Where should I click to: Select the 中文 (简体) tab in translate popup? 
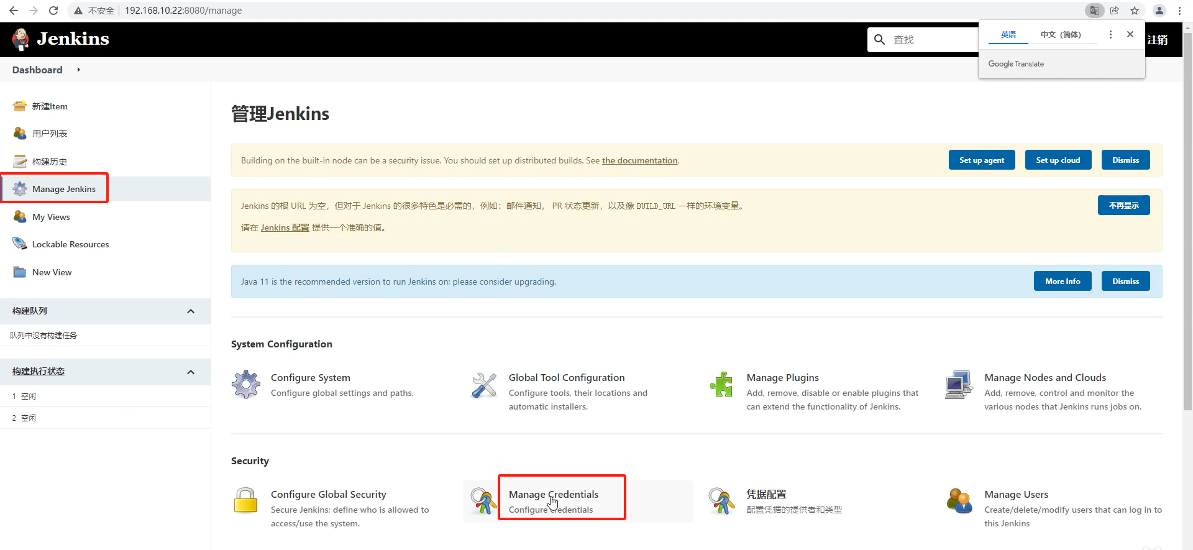(x=1061, y=35)
